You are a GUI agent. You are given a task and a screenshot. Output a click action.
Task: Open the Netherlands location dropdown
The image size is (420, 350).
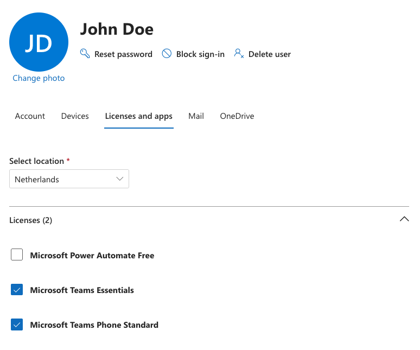[x=69, y=179]
